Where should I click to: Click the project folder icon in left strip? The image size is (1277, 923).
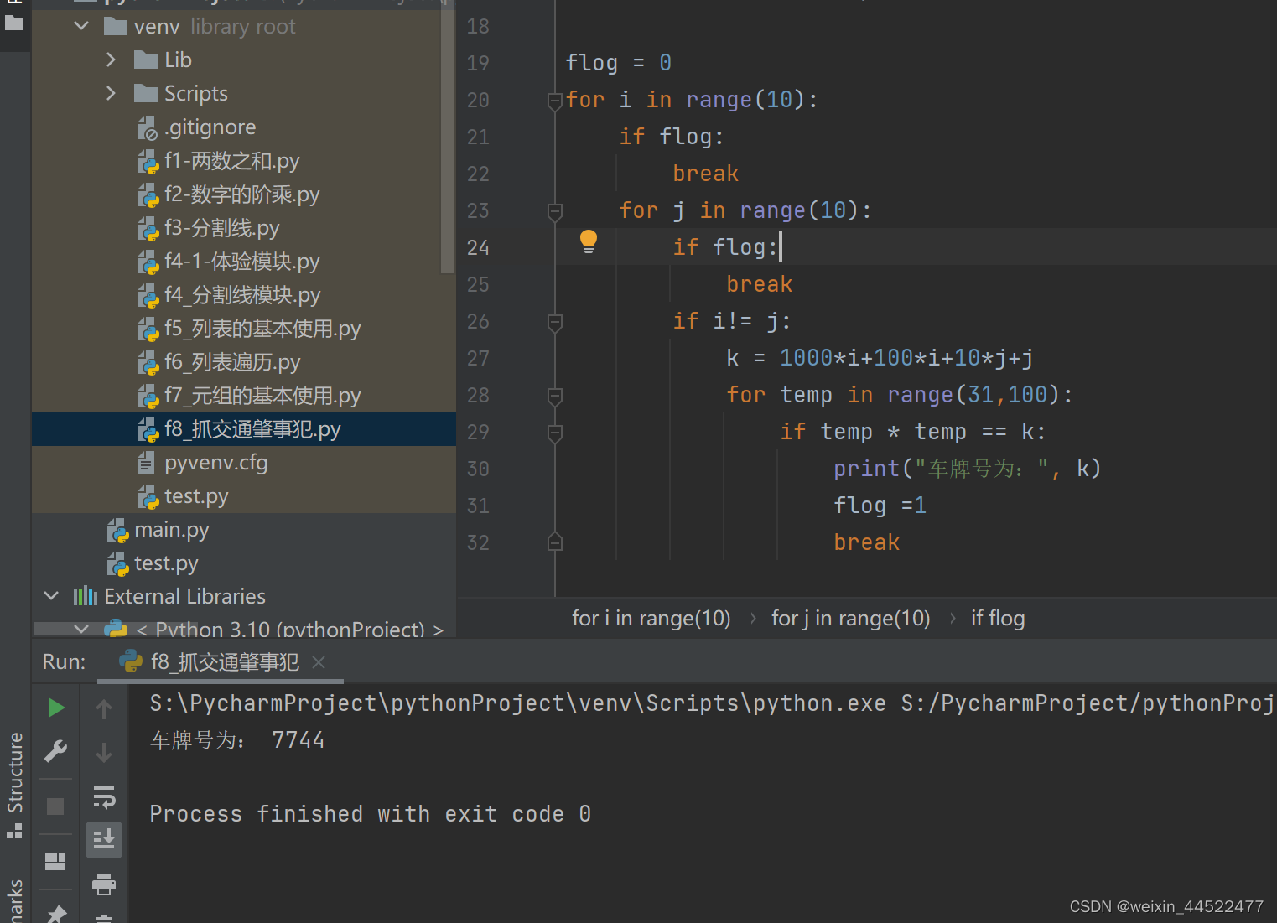pyautogui.click(x=14, y=23)
